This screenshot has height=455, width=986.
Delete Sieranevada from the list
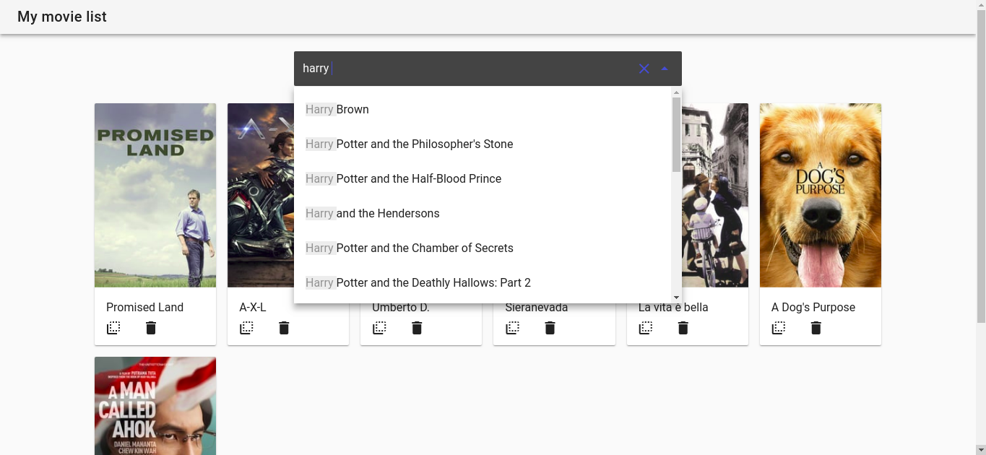(x=550, y=328)
